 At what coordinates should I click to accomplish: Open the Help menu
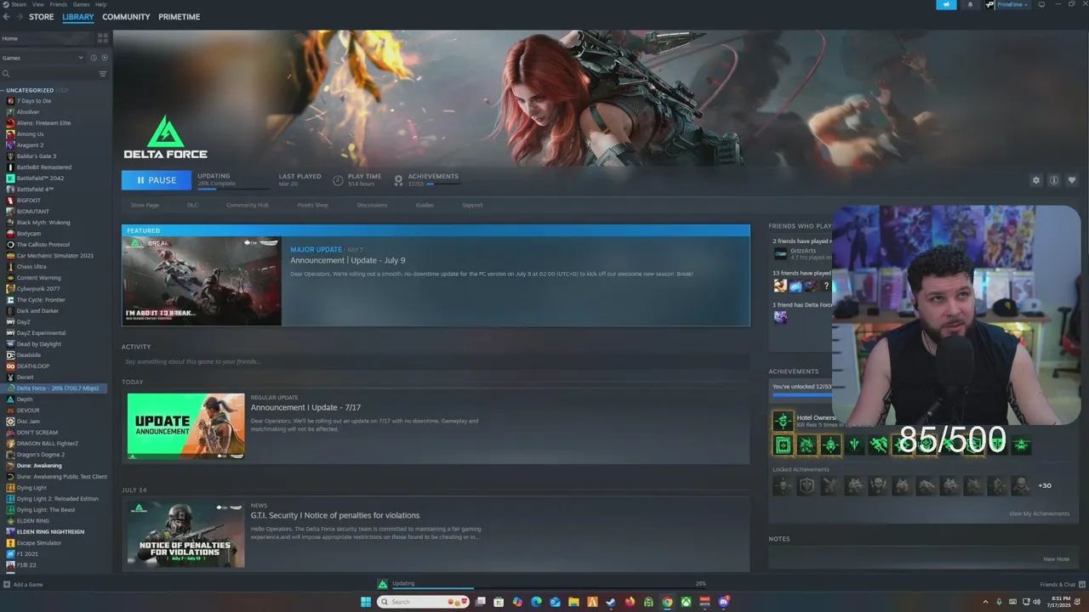pos(101,4)
